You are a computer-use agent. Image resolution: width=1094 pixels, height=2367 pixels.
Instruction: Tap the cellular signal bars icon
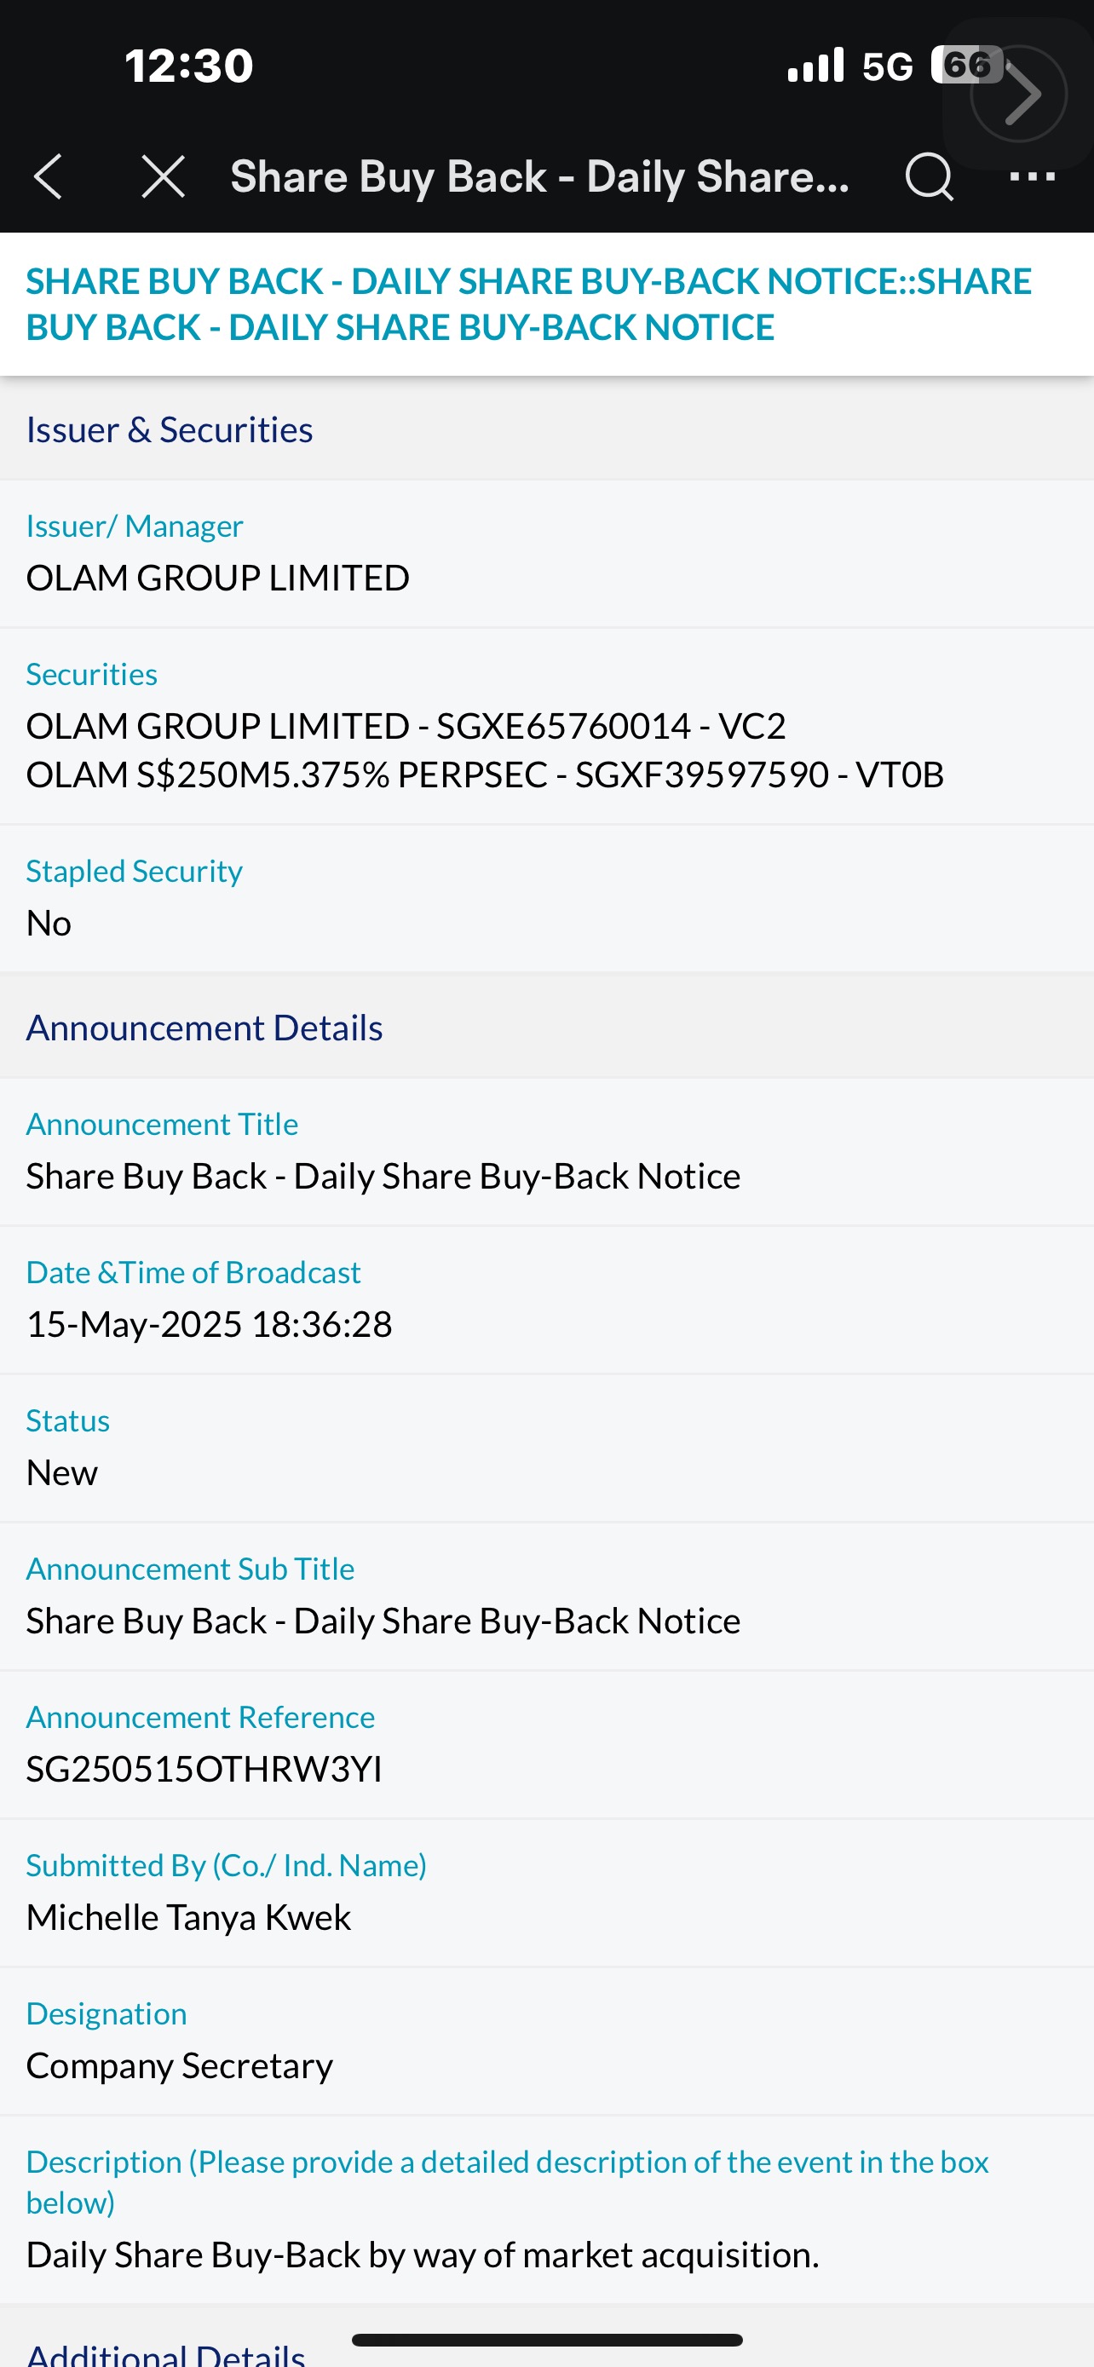coord(815,66)
